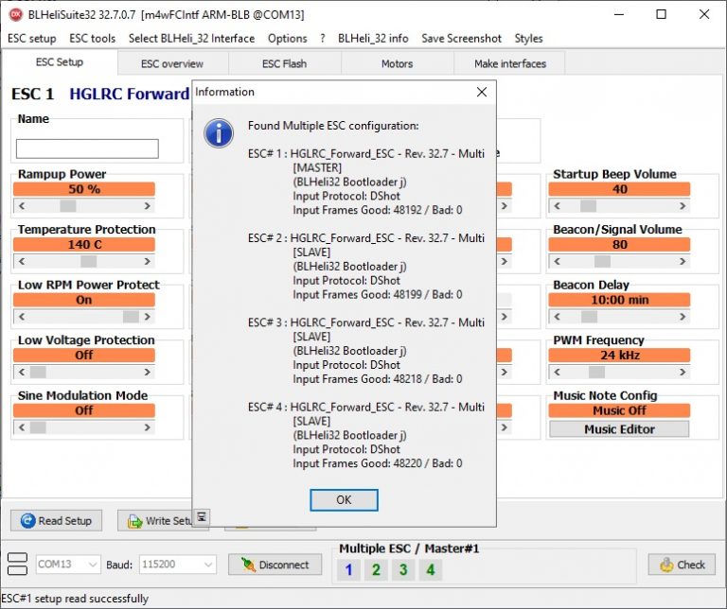Image resolution: width=727 pixels, height=609 pixels.
Task: Open the Styles menu
Action: click(528, 39)
